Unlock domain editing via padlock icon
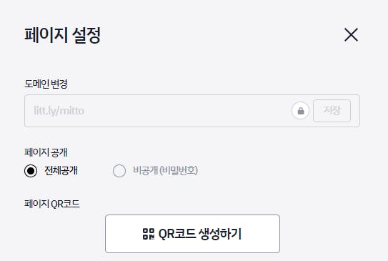The height and width of the screenshot is (261, 388). point(300,111)
